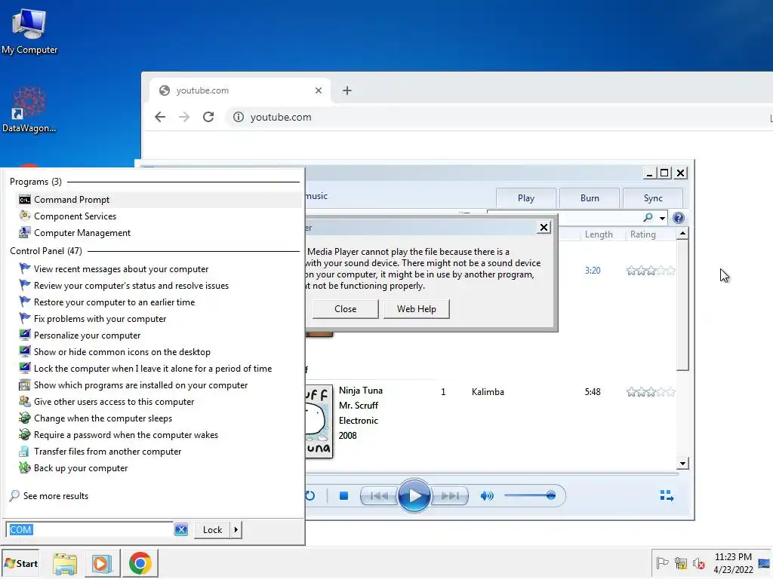This screenshot has height=579, width=773.
Task: Click the taskbar clock showing 11:23 PM
Action: (733, 562)
